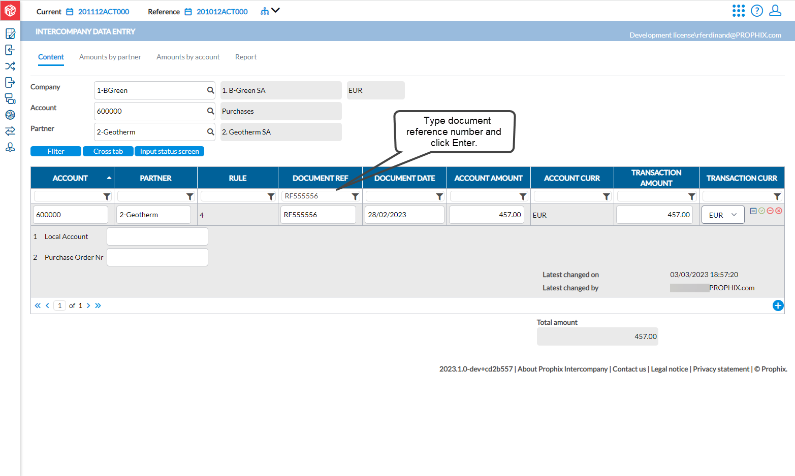
Task: Expand the hierarchy chevron next to the org icon
Action: click(x=276, y=10)
